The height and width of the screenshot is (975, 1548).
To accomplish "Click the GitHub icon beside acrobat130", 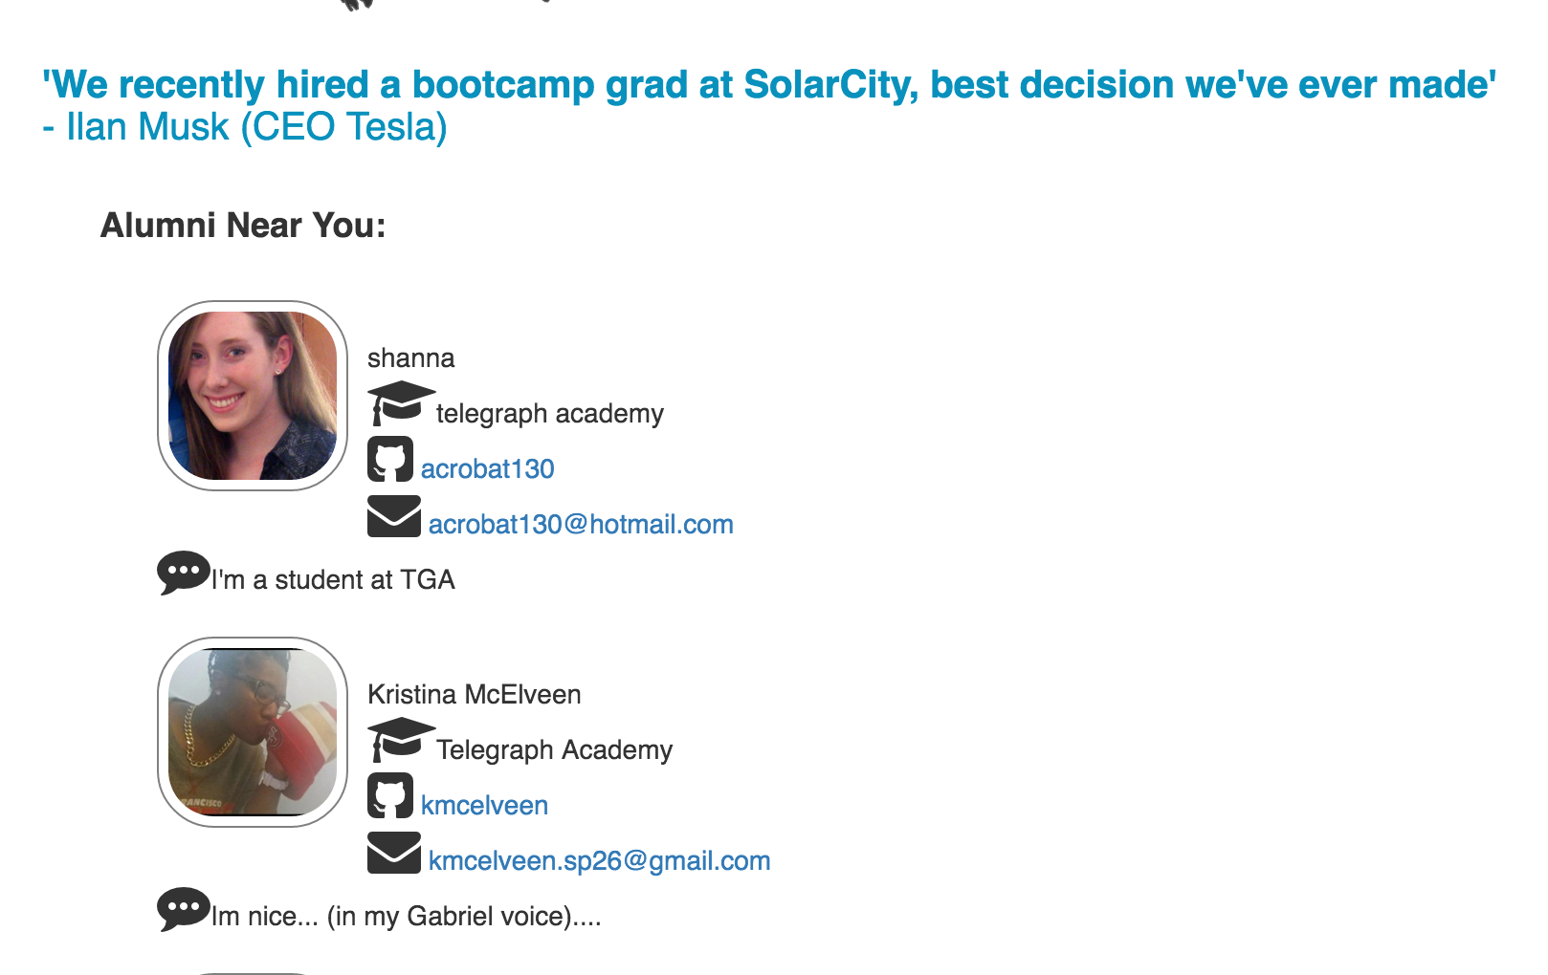I will click(390, 459).
